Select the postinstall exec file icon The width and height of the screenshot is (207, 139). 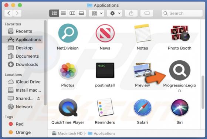105,70
